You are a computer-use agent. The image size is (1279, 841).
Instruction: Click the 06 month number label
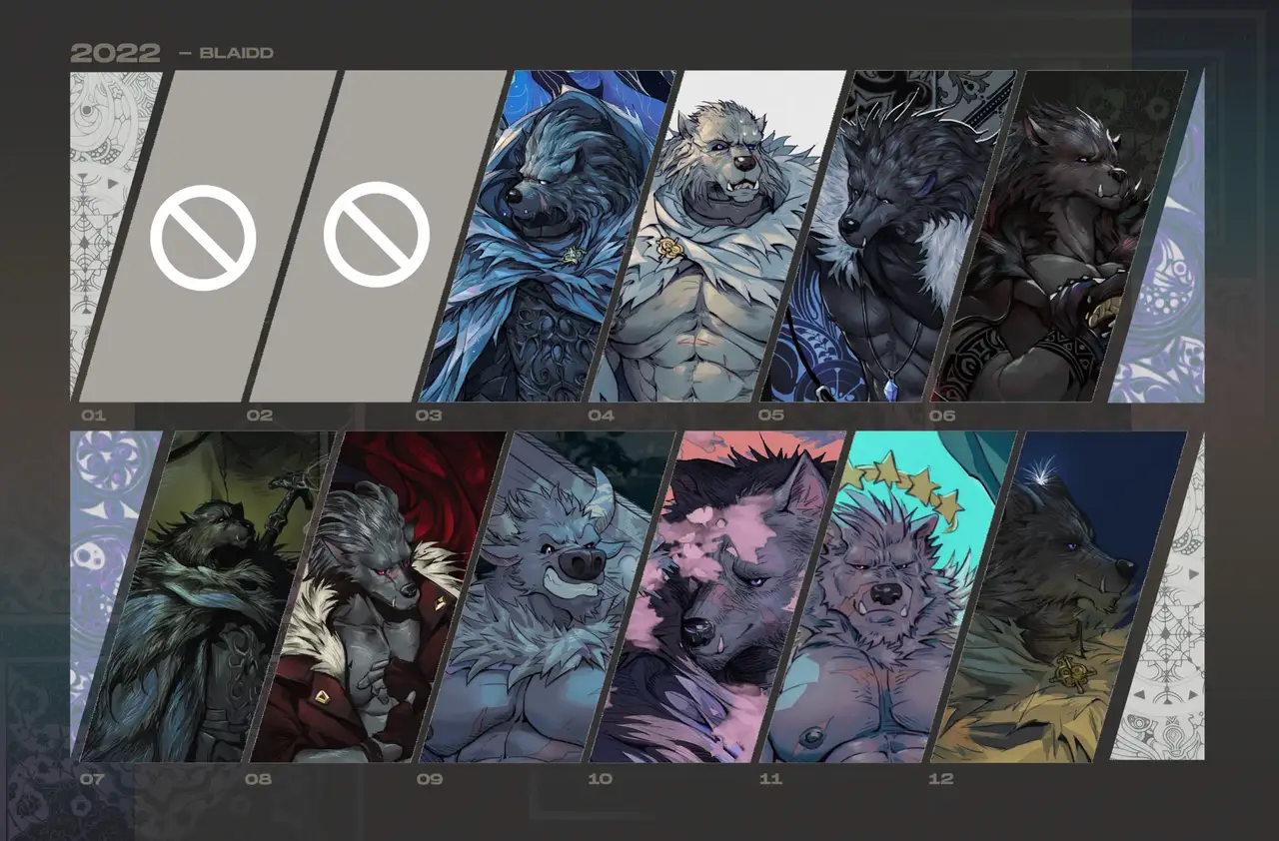pyautogui.click(x=941, y=416)
